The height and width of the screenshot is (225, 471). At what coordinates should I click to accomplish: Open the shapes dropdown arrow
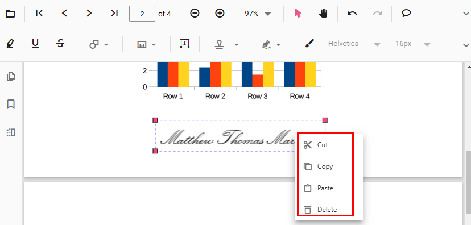pyautogui.click(x=106, y=45)
